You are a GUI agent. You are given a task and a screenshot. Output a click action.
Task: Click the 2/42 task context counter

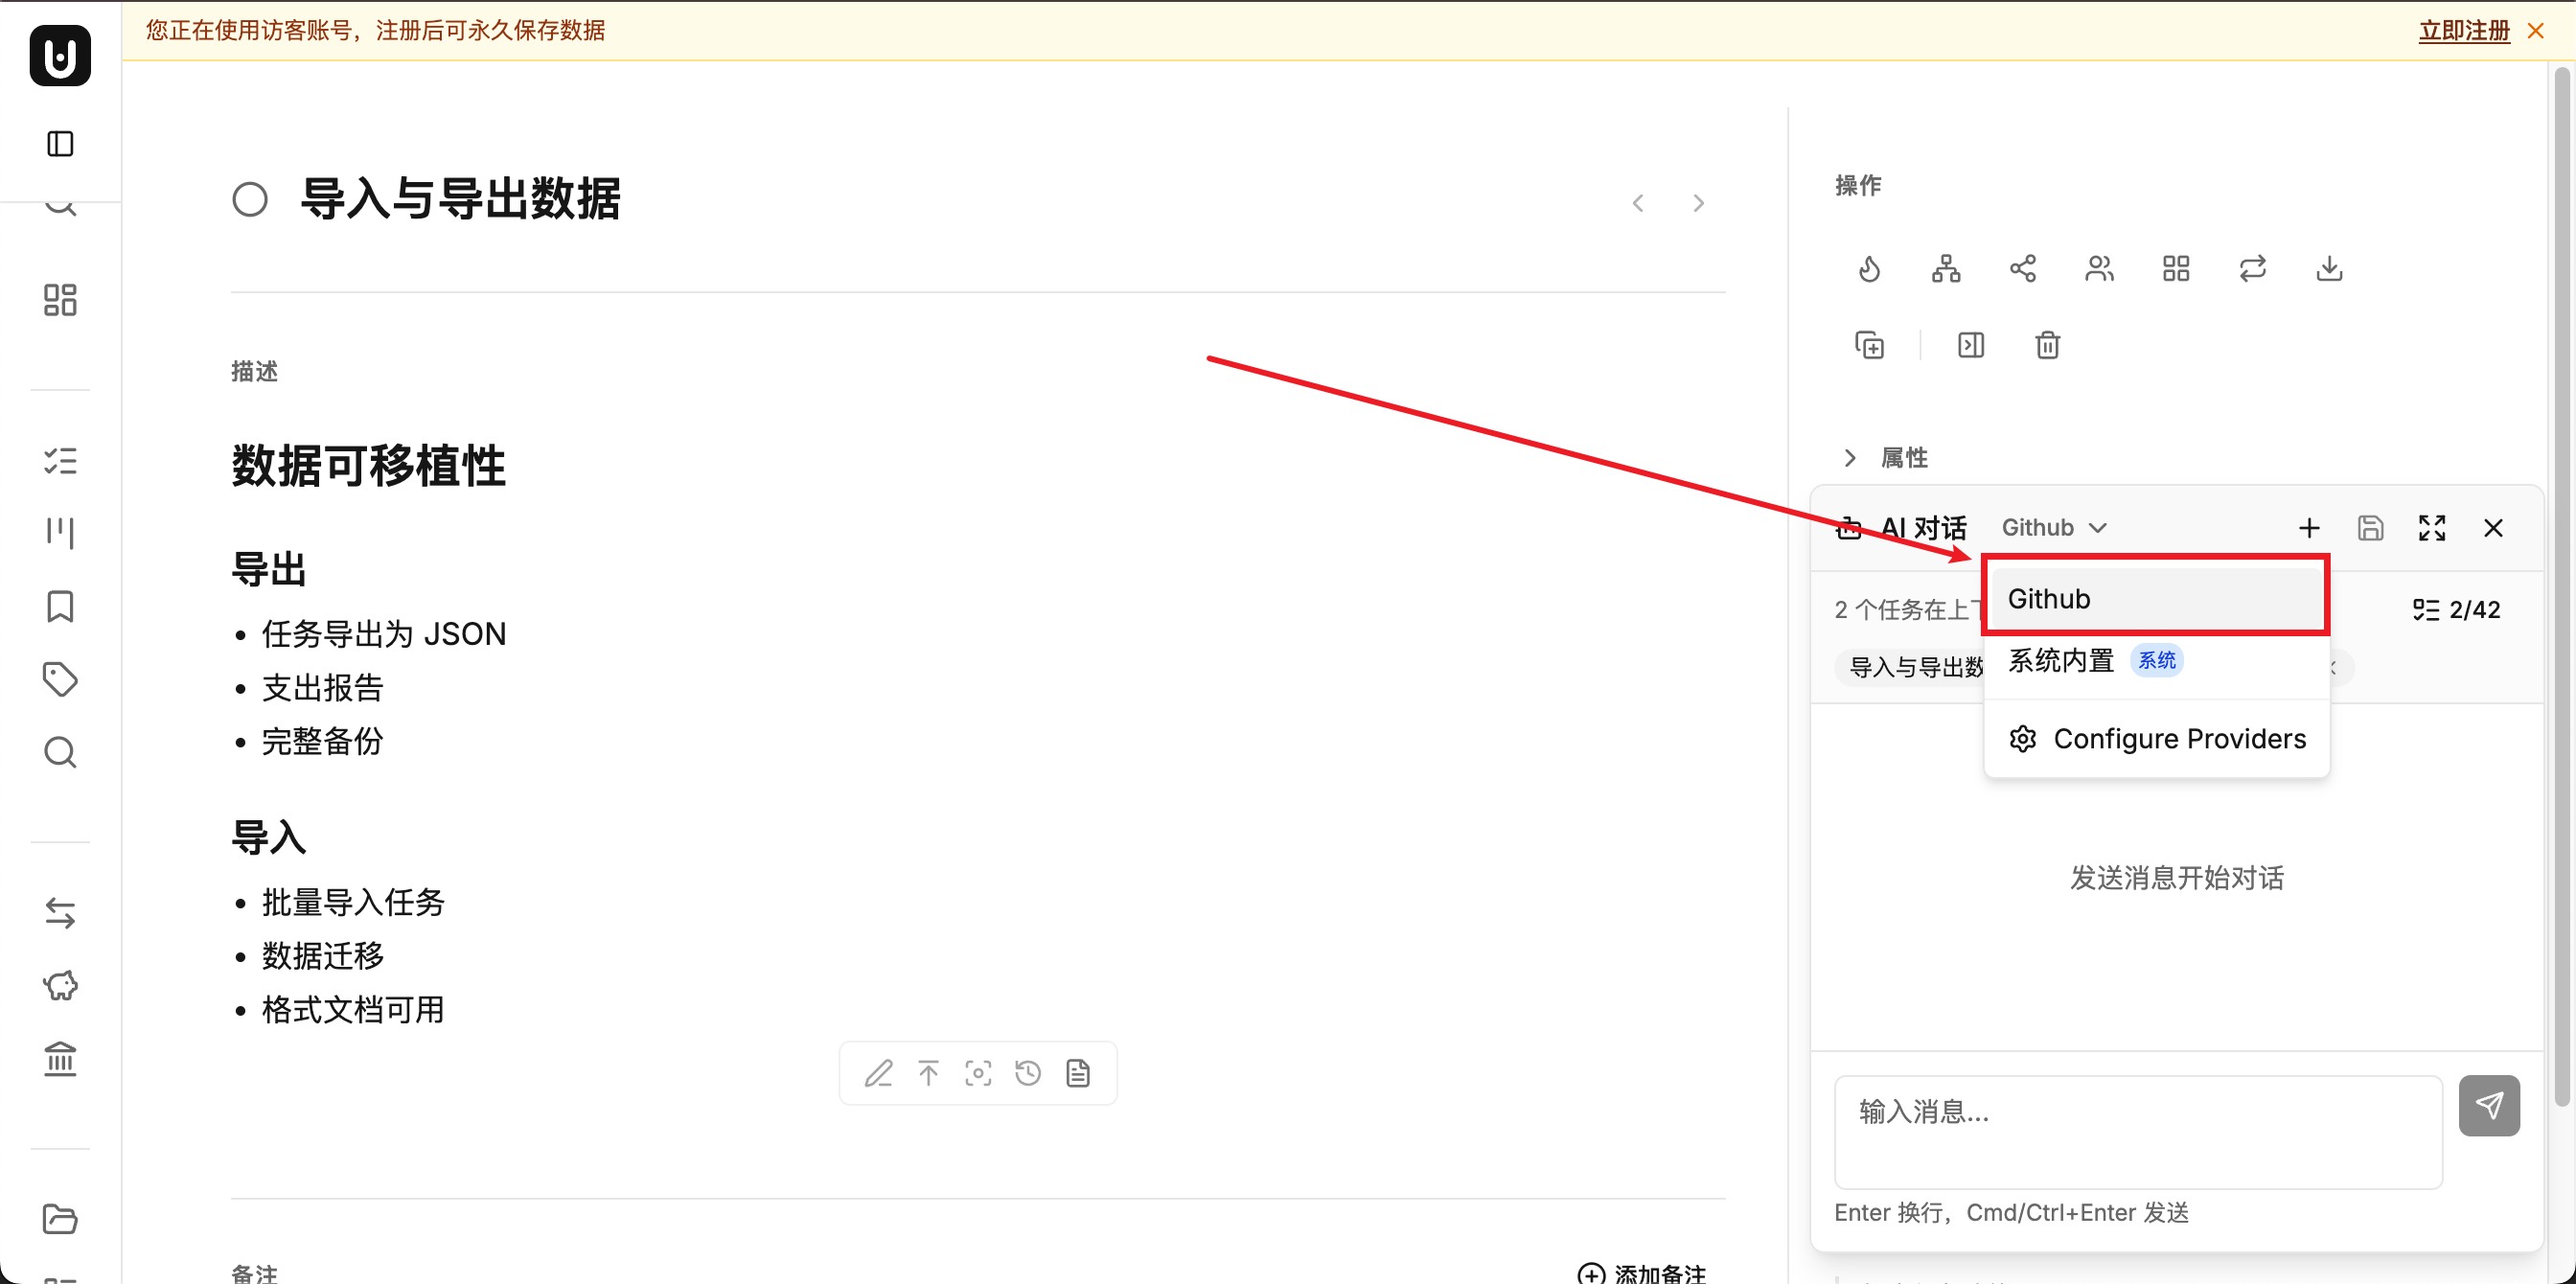pyautogui.click(x=2457, y=609)
